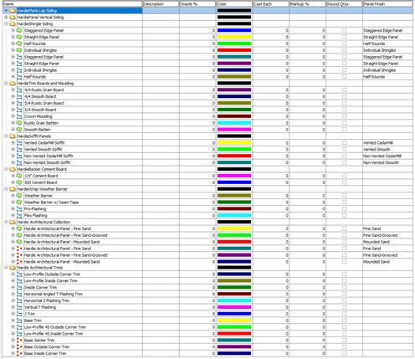Click the red count icon beside Base Outside Corner Trim

[19, 347]
